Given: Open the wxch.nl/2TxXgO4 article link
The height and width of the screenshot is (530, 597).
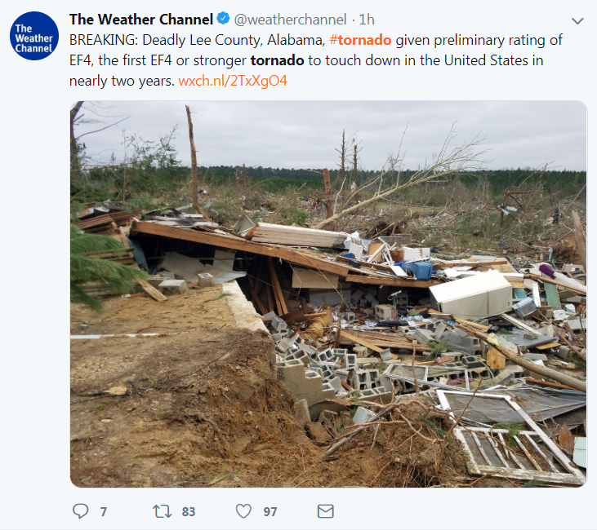Looking at the screenshot, I should click(233, 81).
